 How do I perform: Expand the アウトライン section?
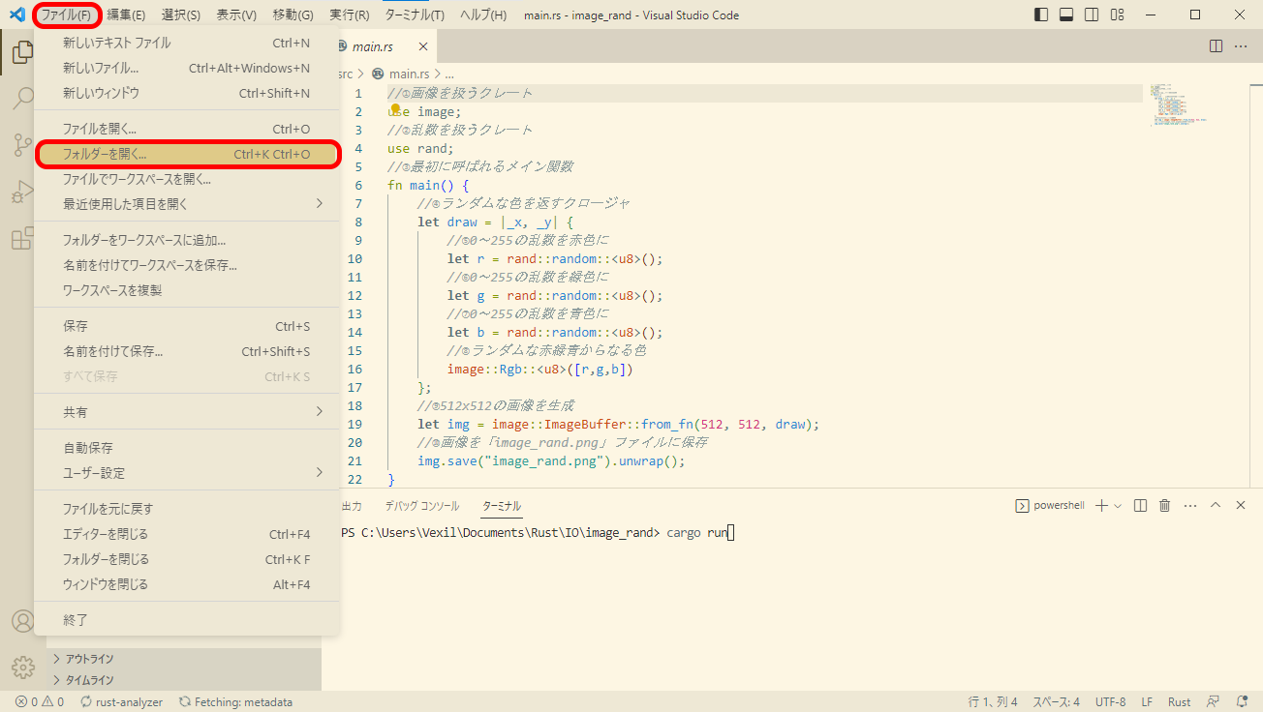[89, 659]
